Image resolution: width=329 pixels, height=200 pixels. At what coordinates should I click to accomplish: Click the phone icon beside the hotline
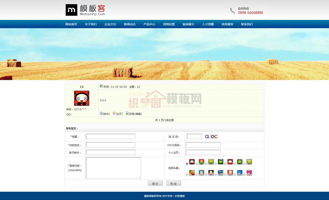(233, 11)
